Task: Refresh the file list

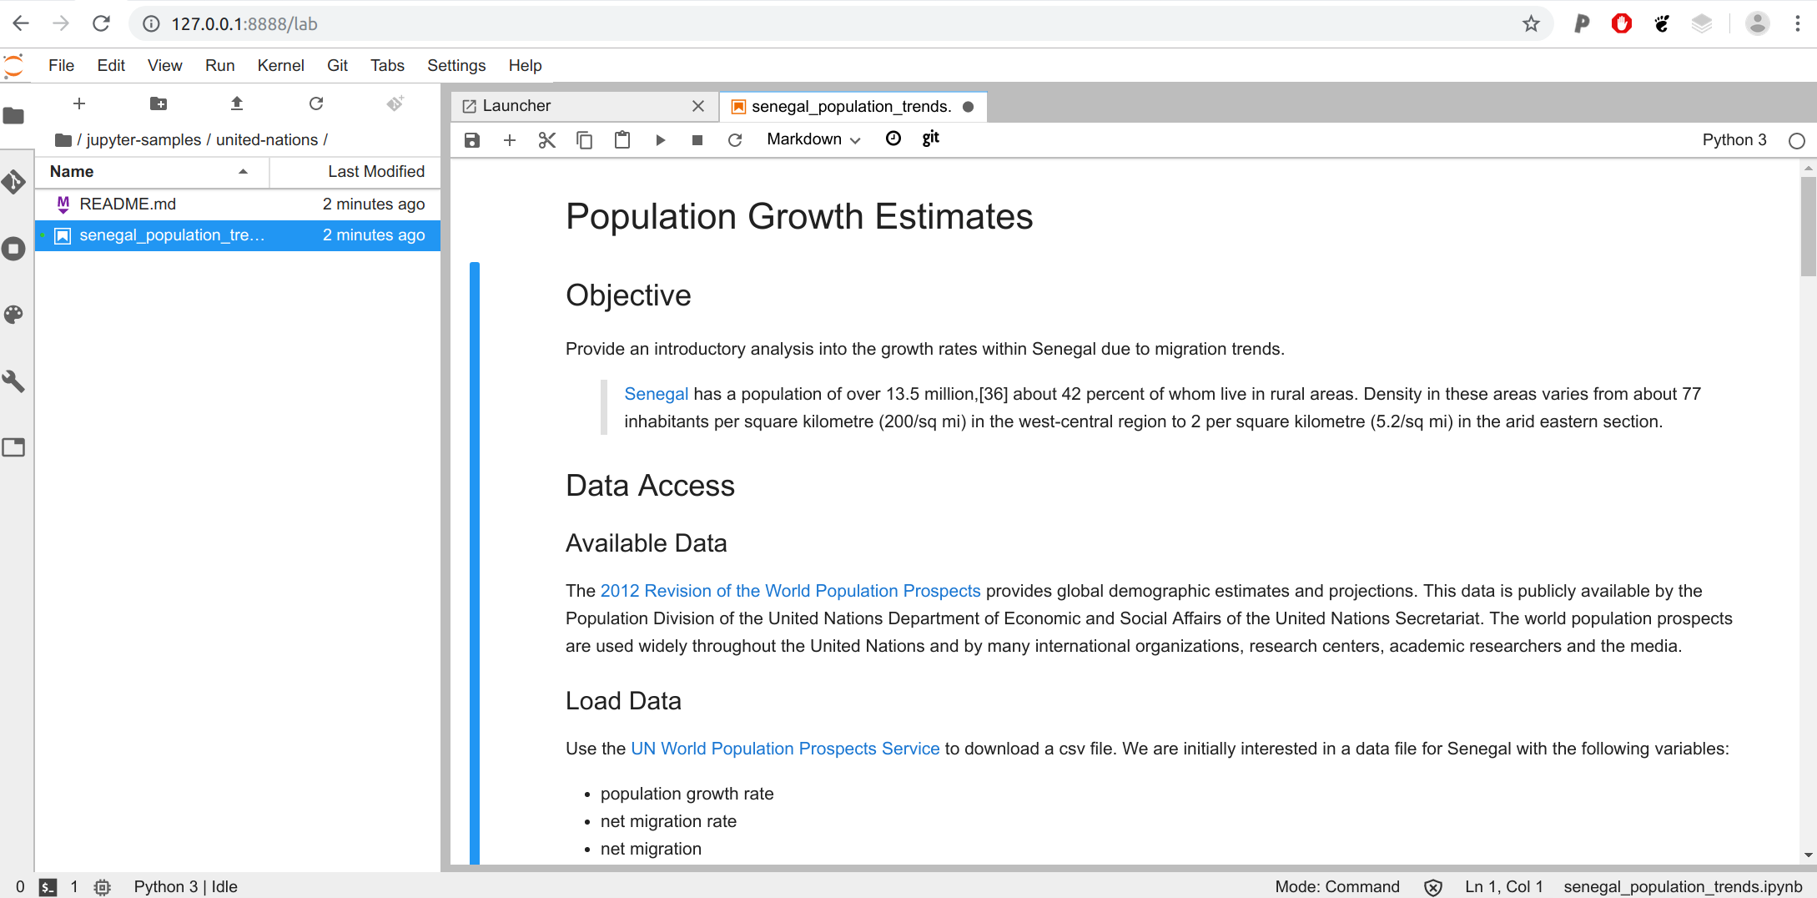Action: (x=316, y=103)
